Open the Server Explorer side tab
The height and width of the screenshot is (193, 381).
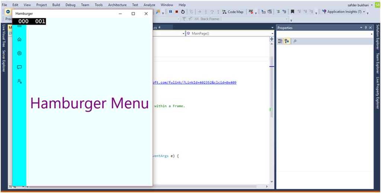[x=4, y=61]
